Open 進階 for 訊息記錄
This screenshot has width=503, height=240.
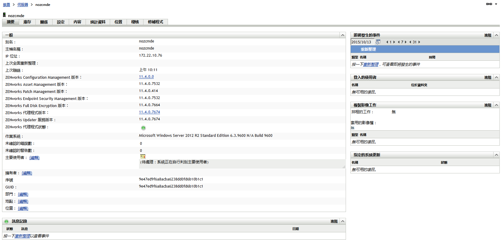[334, 221]
